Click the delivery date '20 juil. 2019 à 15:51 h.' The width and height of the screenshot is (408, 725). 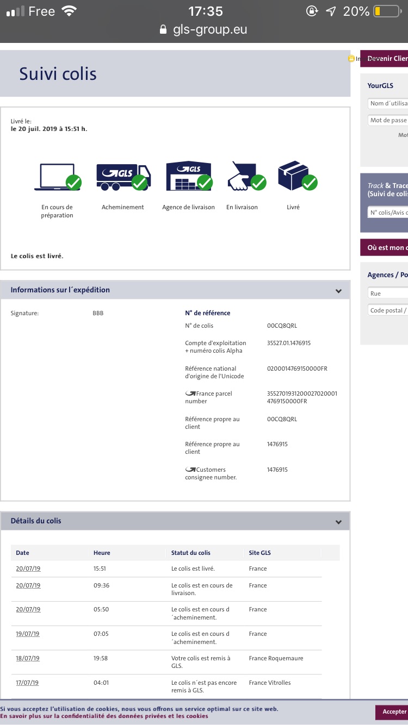click(x=49, y=129)
